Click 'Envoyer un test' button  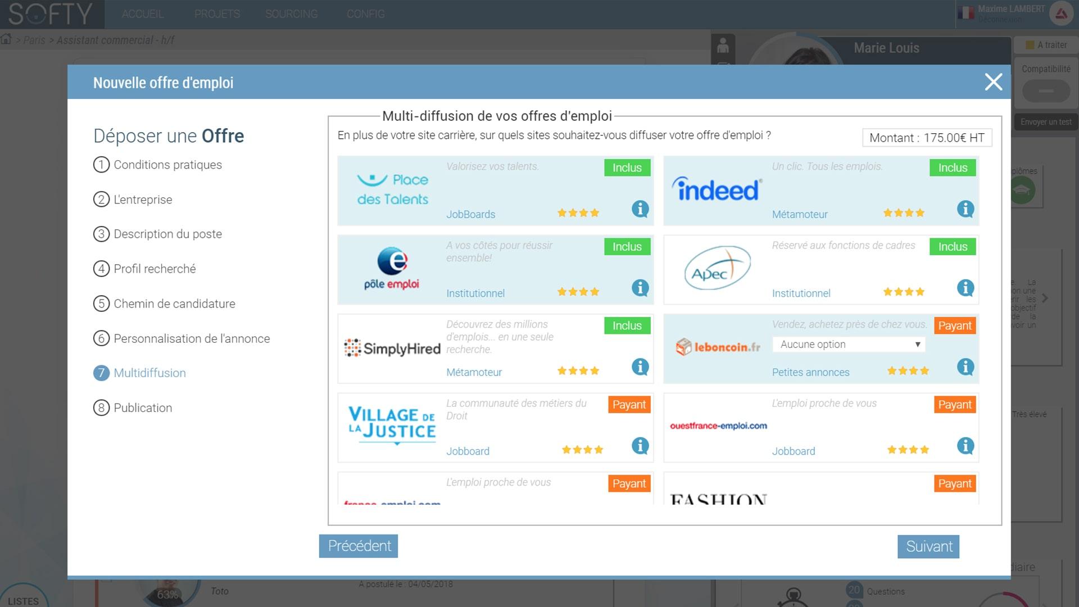pos(1046,122)
